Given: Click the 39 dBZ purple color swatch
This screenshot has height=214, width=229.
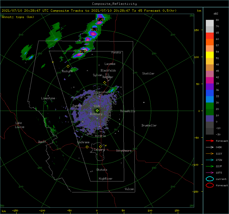Looking at the screenshot, I should 210,87.
